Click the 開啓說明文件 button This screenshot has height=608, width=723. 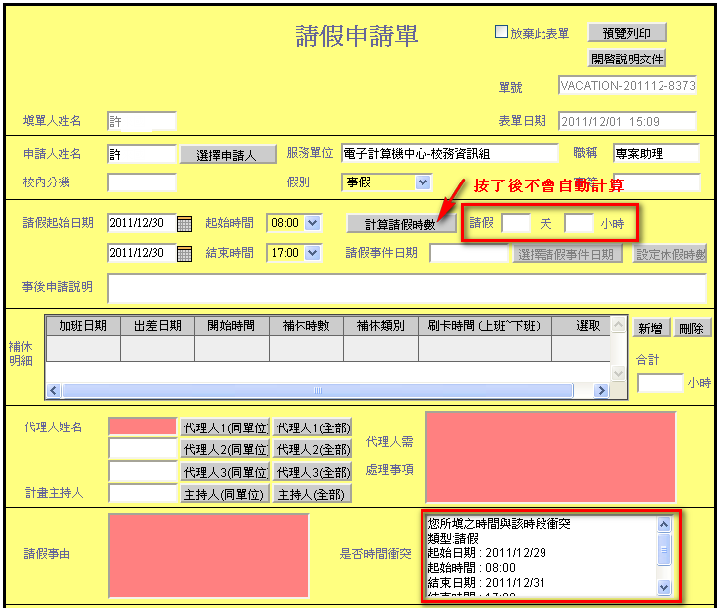click(627, 58)
